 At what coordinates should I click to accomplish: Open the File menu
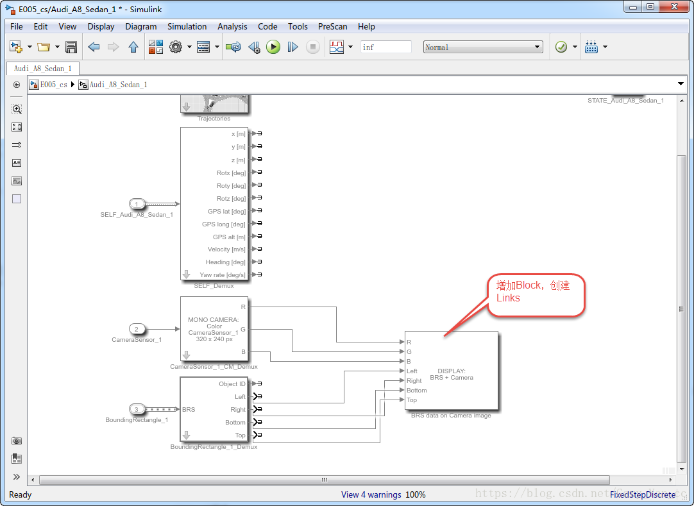click(x=17, y=26)
